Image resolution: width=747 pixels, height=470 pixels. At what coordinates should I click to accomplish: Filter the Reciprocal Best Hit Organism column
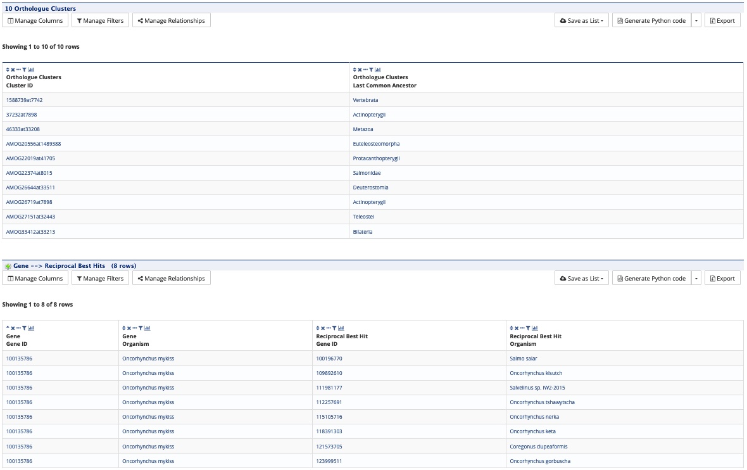[x=528, y=328]
